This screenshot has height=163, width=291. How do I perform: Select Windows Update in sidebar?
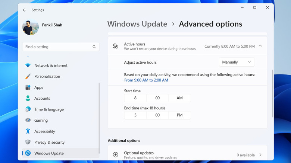pos(49,153)
